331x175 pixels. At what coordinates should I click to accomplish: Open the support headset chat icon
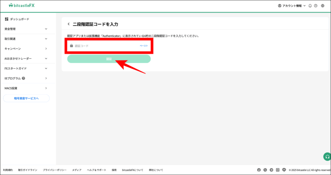click(x=327, y=157)
